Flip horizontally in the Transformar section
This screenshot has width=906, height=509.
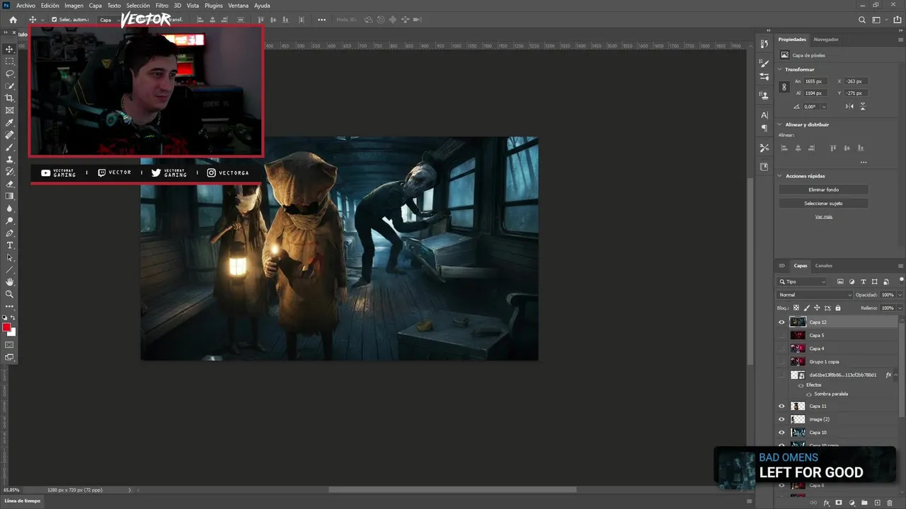point(849,107)
